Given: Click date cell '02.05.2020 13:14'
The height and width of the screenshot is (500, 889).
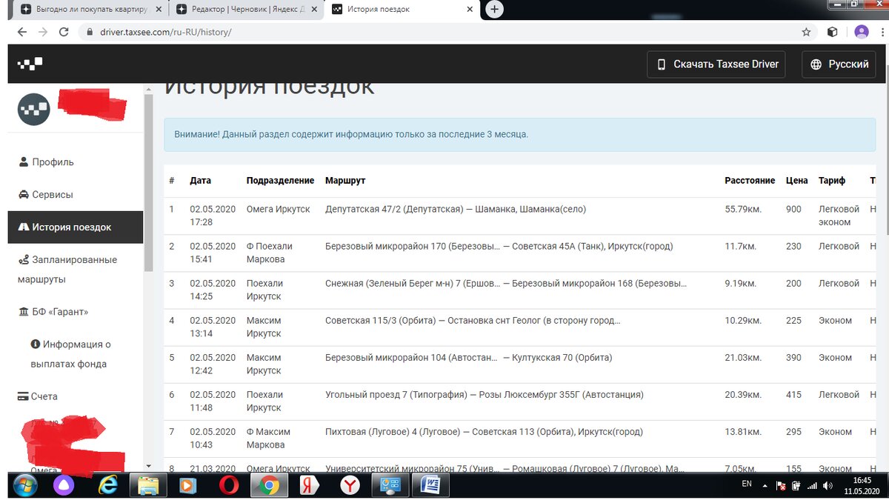Looking at the screenshot, I should [213, 327].
